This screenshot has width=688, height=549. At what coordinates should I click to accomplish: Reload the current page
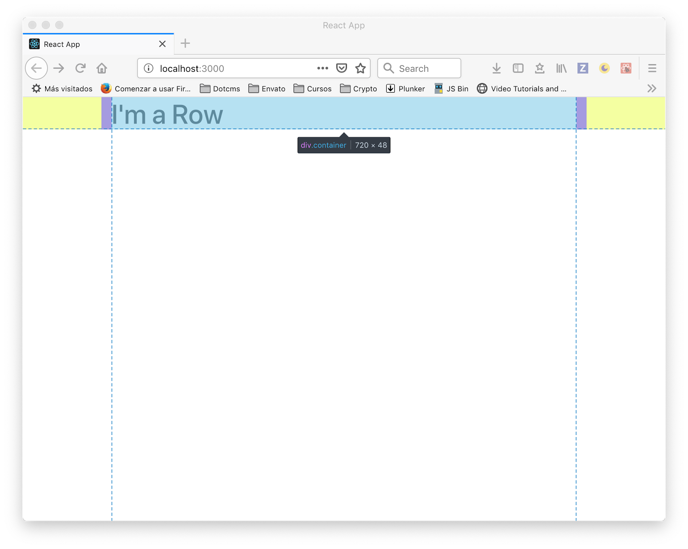coord(80,68)
